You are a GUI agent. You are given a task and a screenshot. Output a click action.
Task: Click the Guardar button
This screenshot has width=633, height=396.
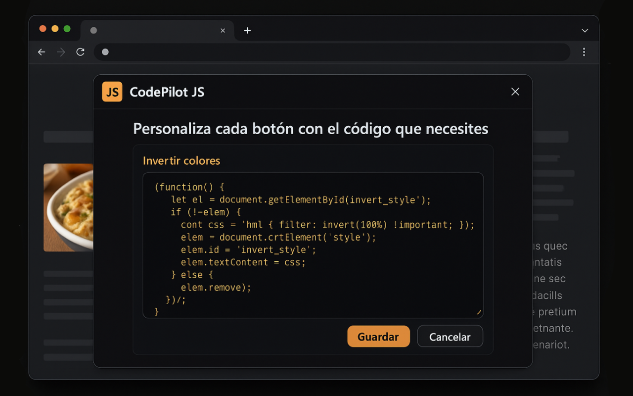(378, 337)
